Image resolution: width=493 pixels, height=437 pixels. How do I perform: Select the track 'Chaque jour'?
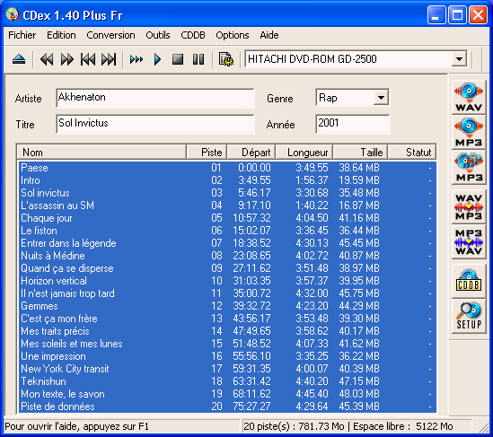pyautogui.click(x=227, y=218)
